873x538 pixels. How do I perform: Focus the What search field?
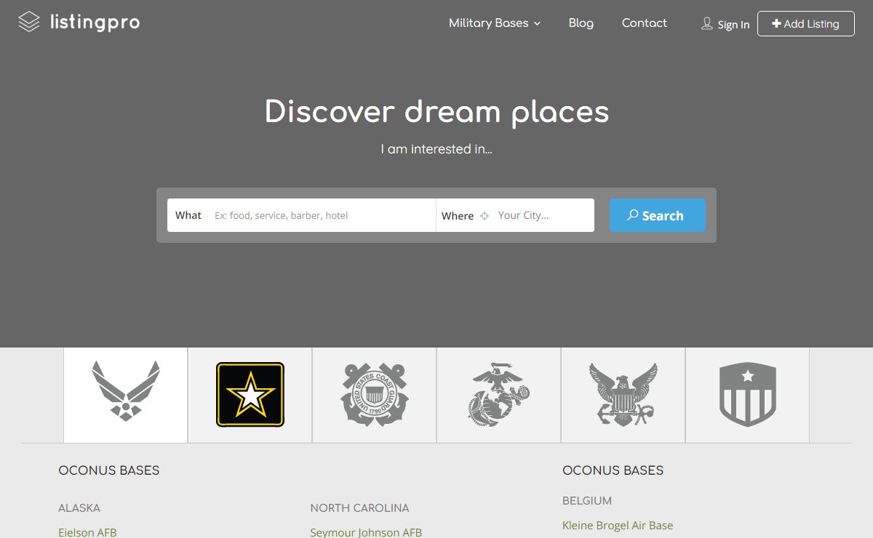(x=301, y=215)
